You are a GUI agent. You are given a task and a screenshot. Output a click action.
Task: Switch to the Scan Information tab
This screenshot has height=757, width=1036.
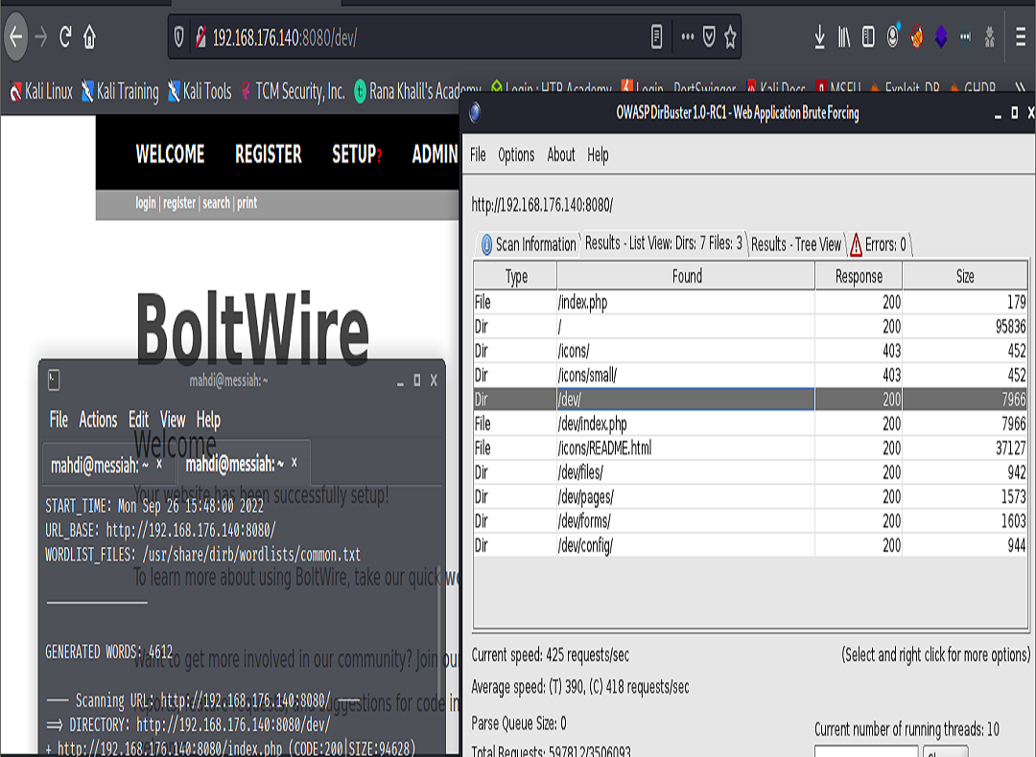pyautogui.click(x=528, y=244)
